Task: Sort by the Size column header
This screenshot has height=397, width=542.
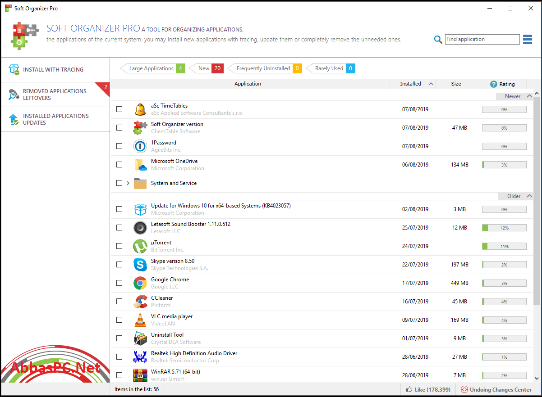Action: click(x=456, y=84)
